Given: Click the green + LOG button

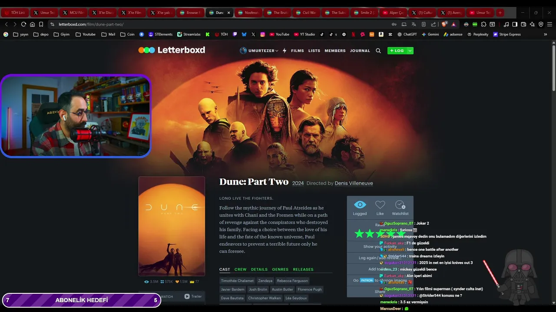Looking at the screenshot, I should click(397, 51).
